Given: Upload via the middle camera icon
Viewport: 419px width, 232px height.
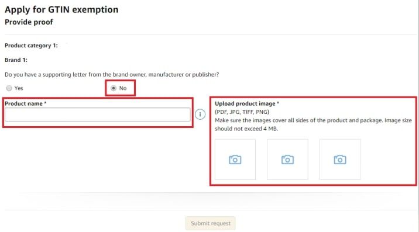Looking at the screenshot, I should (x=287, y=160).
